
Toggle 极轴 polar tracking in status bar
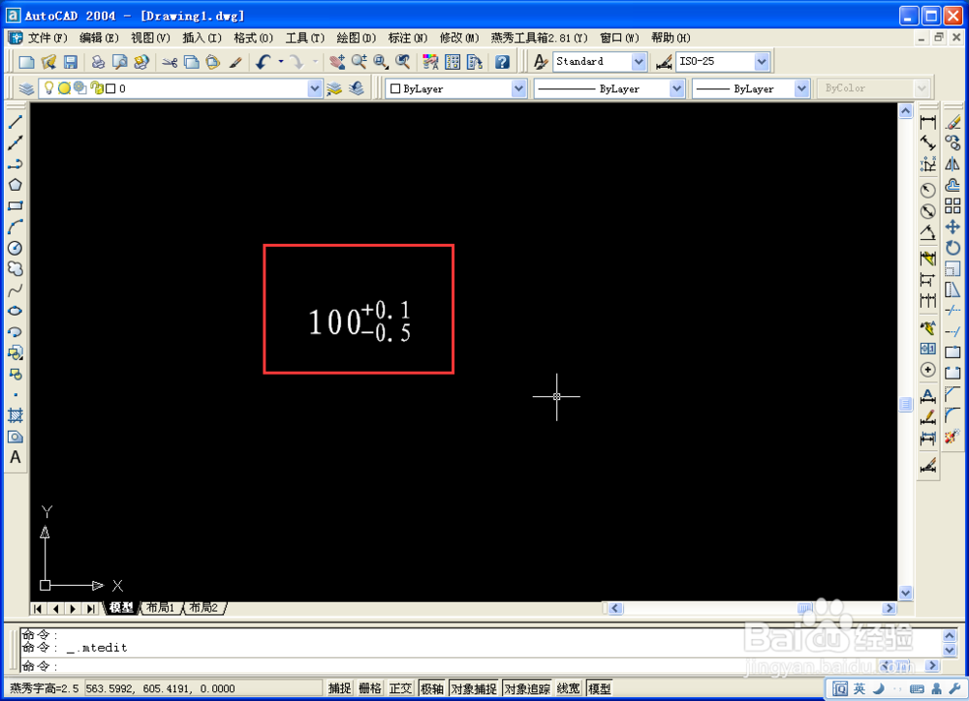tap(432, 688)
